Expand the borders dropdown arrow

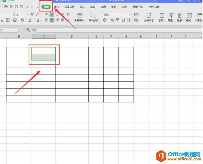[11, 20]
